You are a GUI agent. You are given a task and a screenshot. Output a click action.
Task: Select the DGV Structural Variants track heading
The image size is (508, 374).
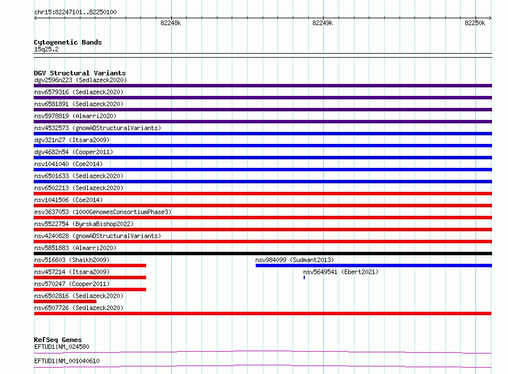80,73
